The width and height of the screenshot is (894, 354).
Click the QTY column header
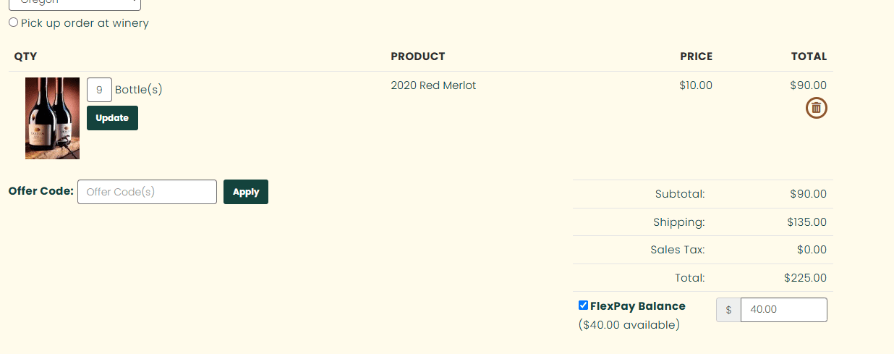[25, 56]
